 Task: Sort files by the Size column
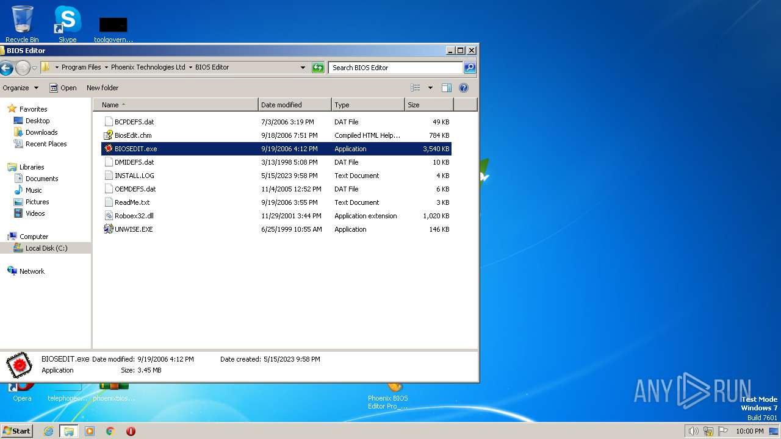click(x=430, y=105)
